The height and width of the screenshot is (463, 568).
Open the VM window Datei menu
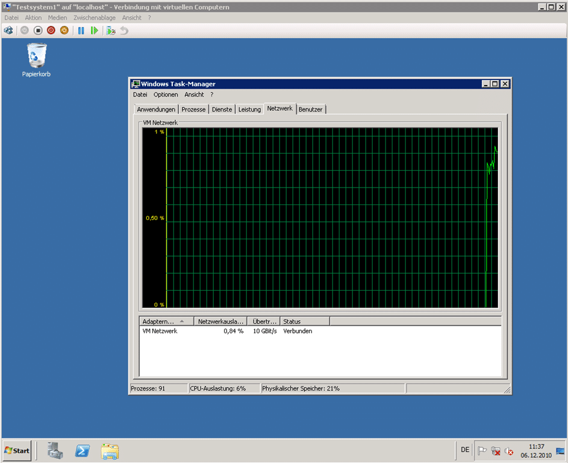[11, 17]
